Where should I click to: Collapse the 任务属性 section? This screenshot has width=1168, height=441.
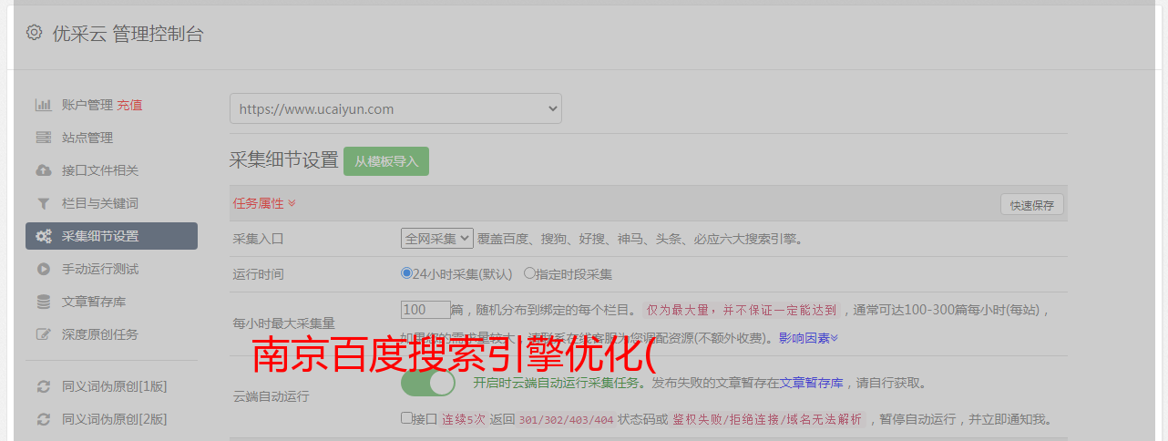click(264, 203)
